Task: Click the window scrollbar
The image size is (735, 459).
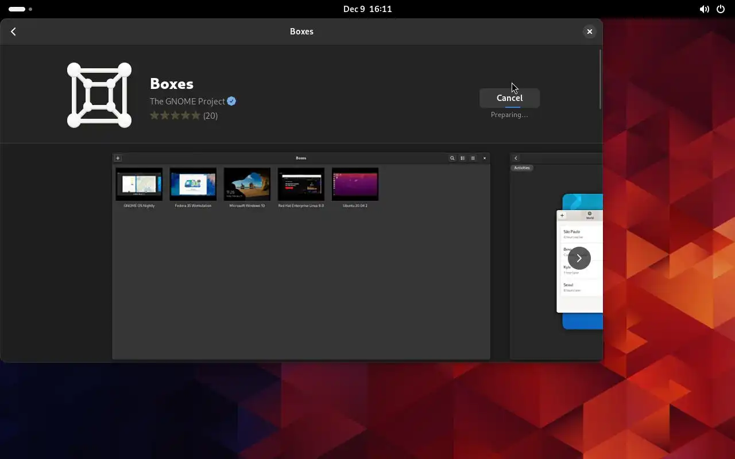Action: point(600,79)
